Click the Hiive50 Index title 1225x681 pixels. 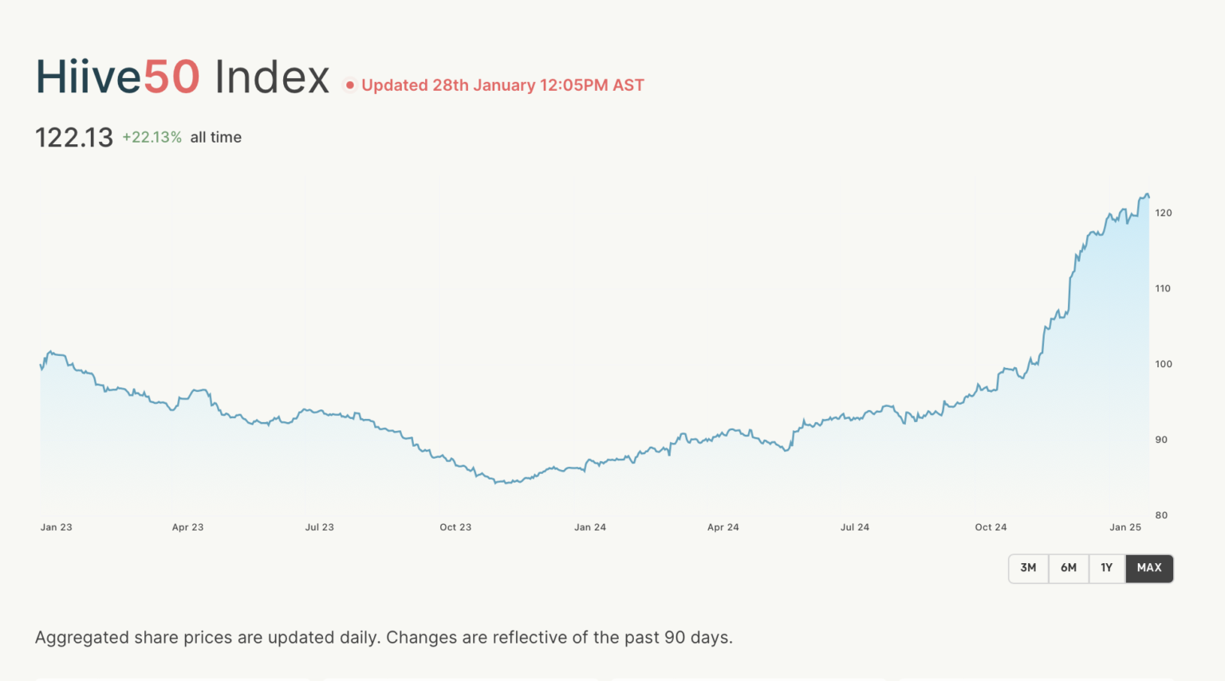pyautogui.click(x=183, y=77)
